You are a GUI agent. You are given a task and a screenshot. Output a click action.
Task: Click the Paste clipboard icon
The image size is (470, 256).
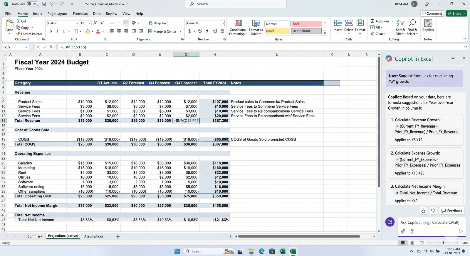(9, 23)
